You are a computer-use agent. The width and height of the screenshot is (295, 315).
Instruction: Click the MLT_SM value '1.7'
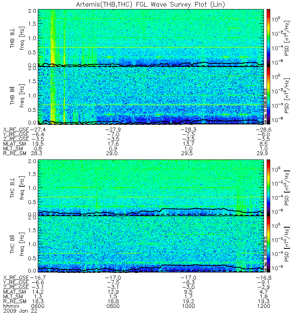pyautogui.click(x=188, y=297)
